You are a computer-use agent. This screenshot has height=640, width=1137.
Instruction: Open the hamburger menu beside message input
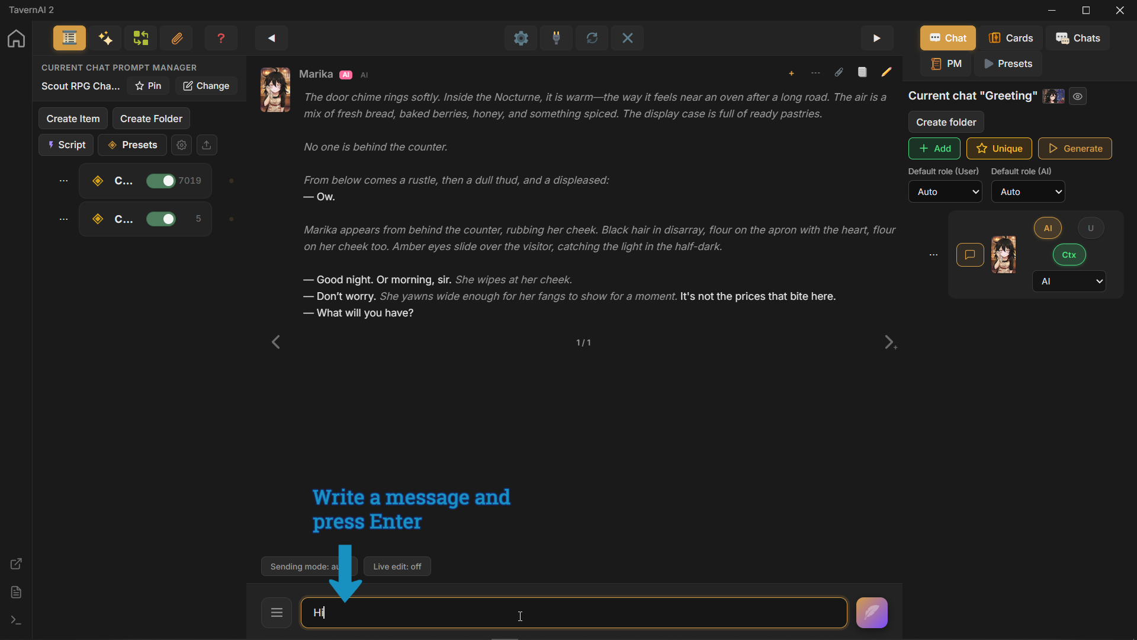click(277, 612)
